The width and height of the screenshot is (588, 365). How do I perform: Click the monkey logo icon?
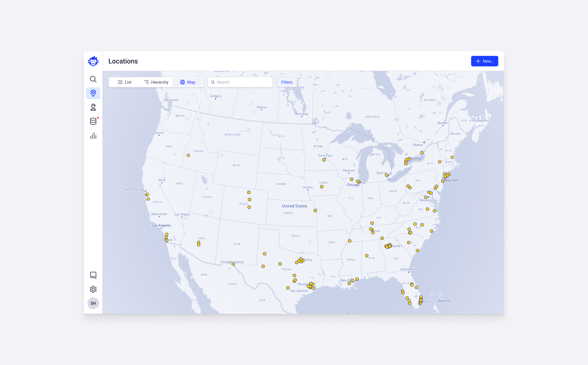93,61
